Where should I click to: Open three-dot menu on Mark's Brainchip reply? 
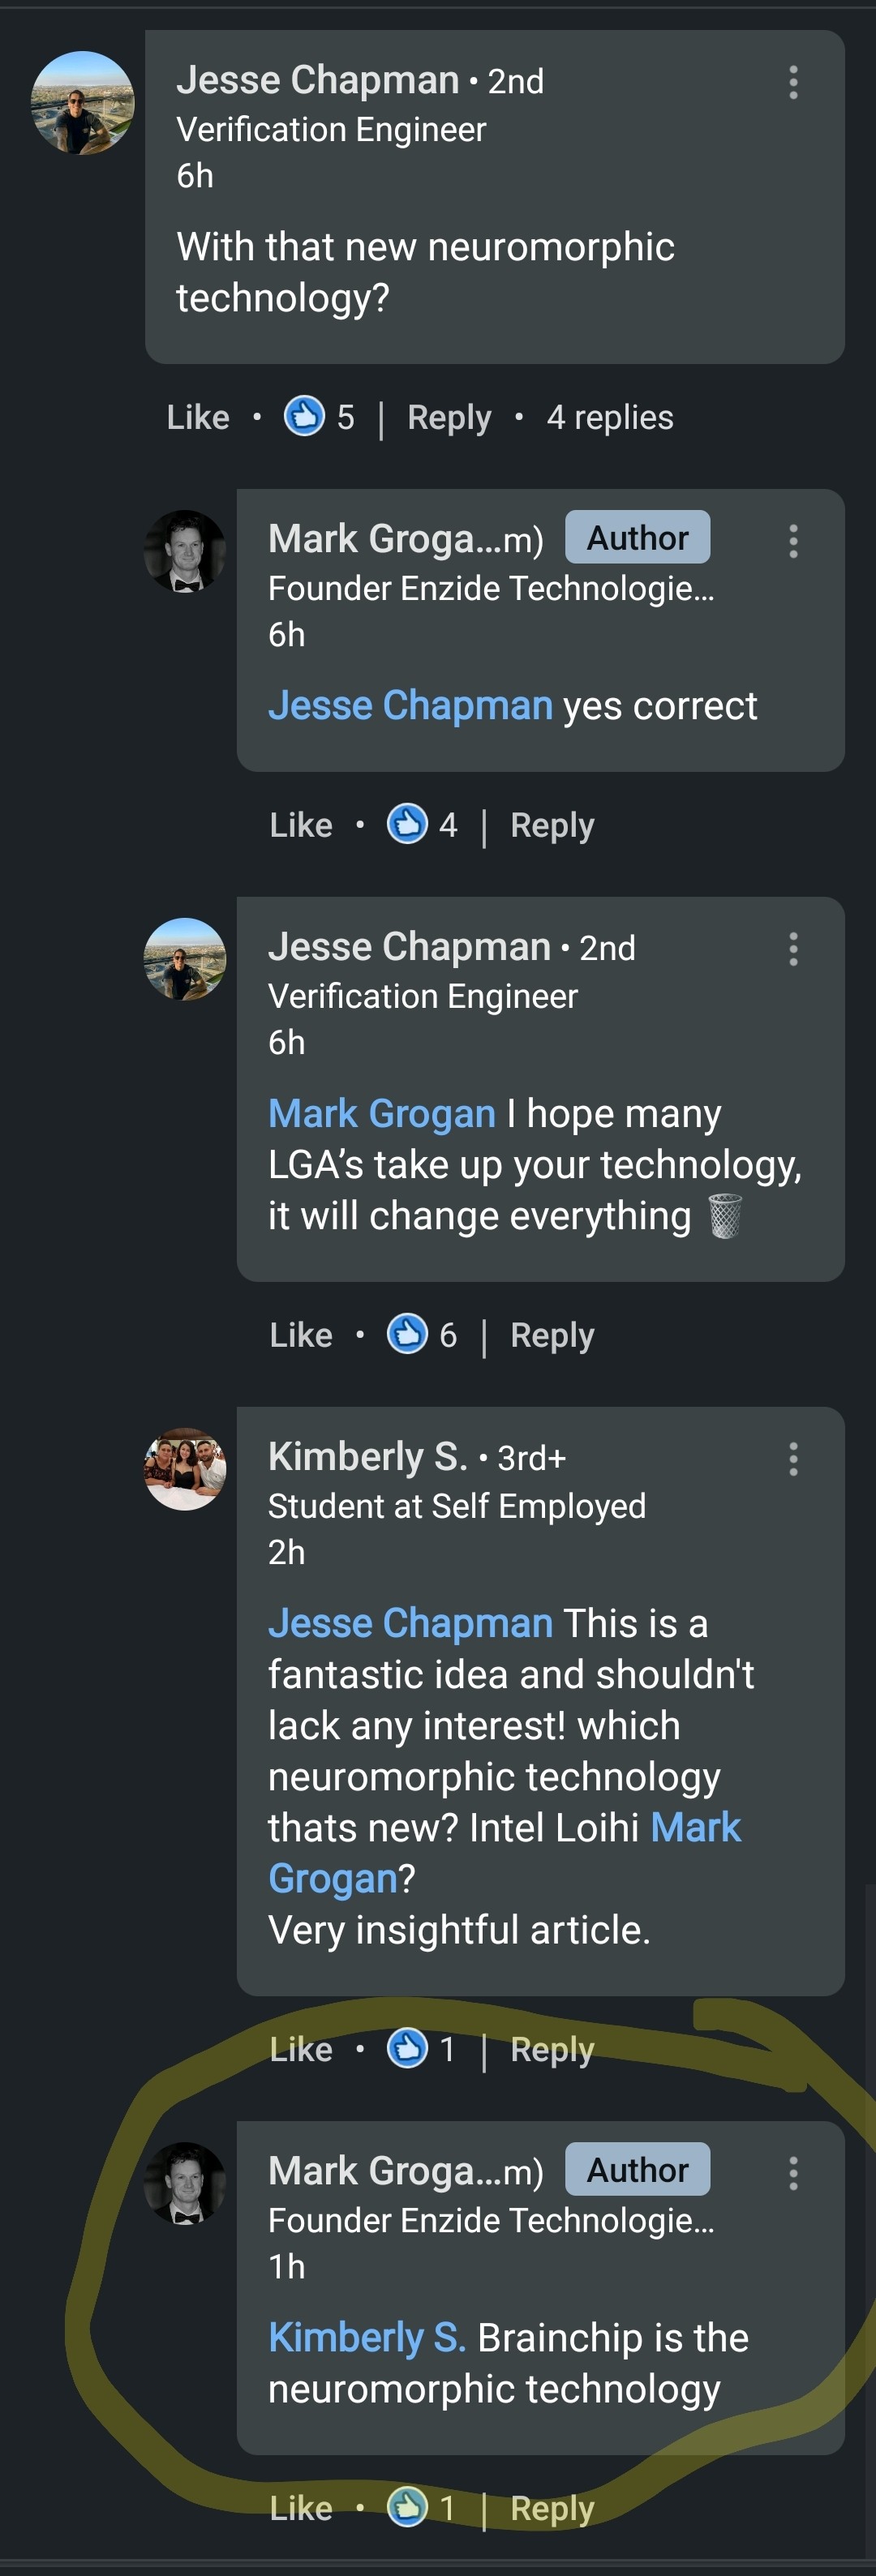(x=793, y=2173)
